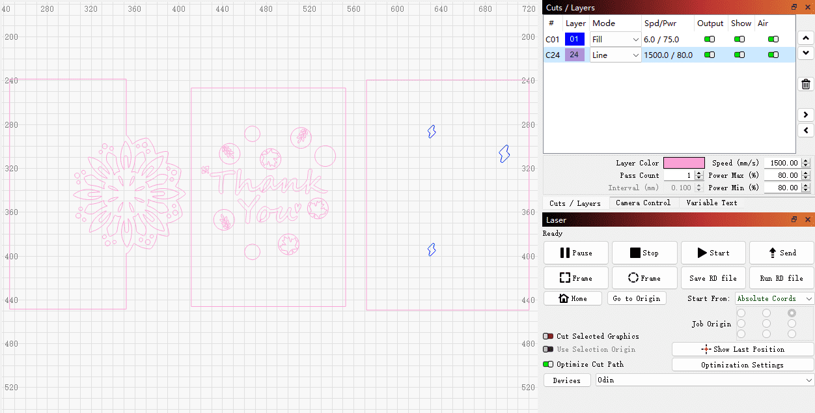
Task: Click the left chevron button beside the layers list
Action: [x=806, y=130]
